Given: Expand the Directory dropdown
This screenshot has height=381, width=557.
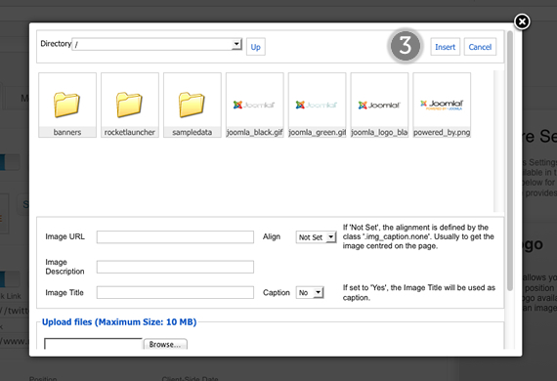Looking at the screenshot, I should (157, 44).
